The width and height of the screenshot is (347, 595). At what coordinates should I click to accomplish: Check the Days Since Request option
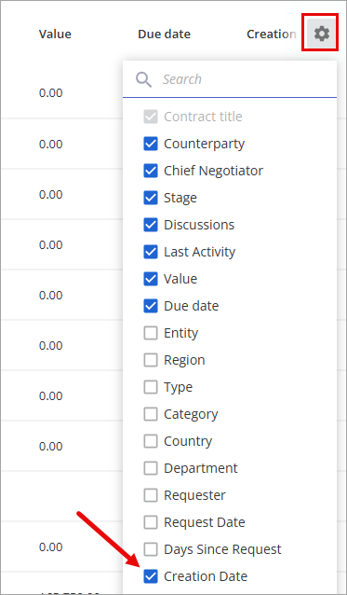tap(151, 549)
